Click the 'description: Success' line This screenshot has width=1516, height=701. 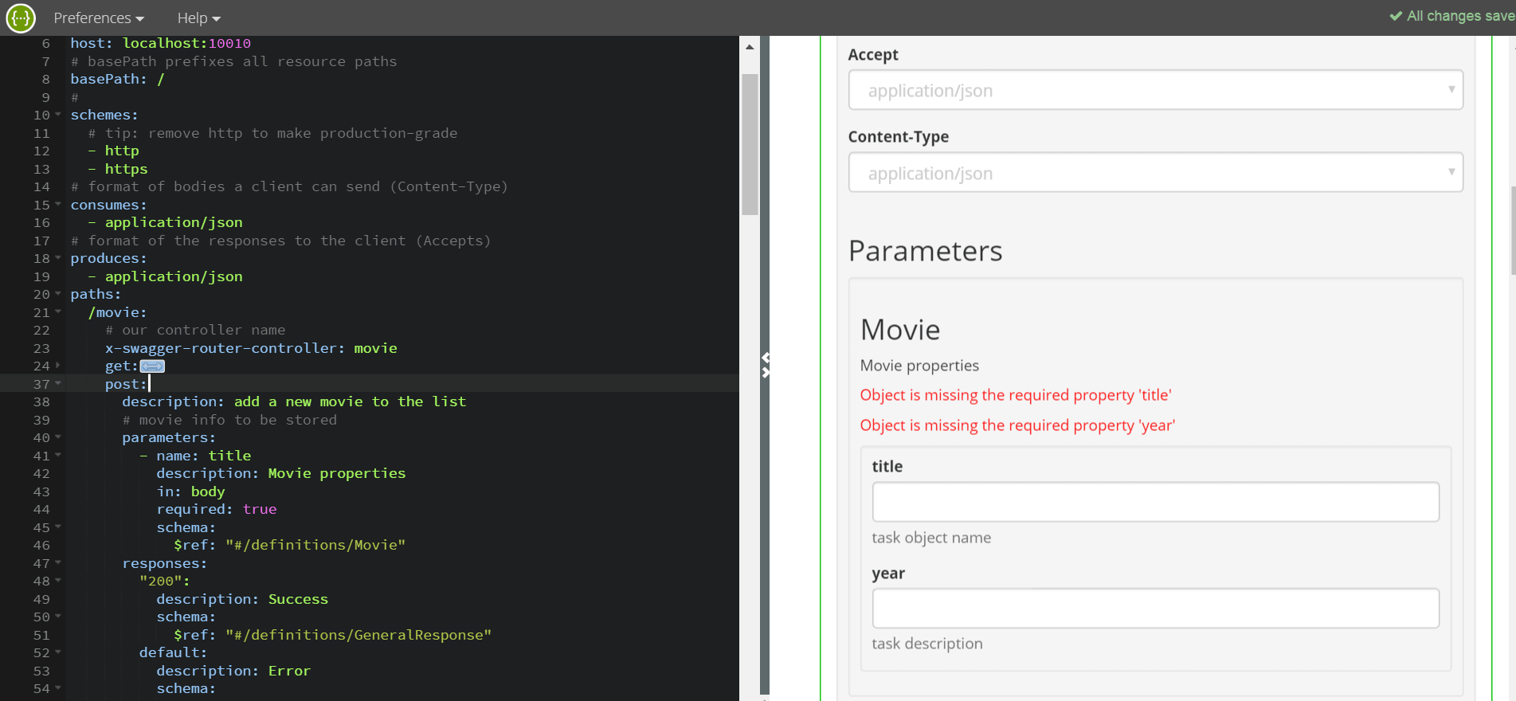pyautogui.click(x=242, y=599)
